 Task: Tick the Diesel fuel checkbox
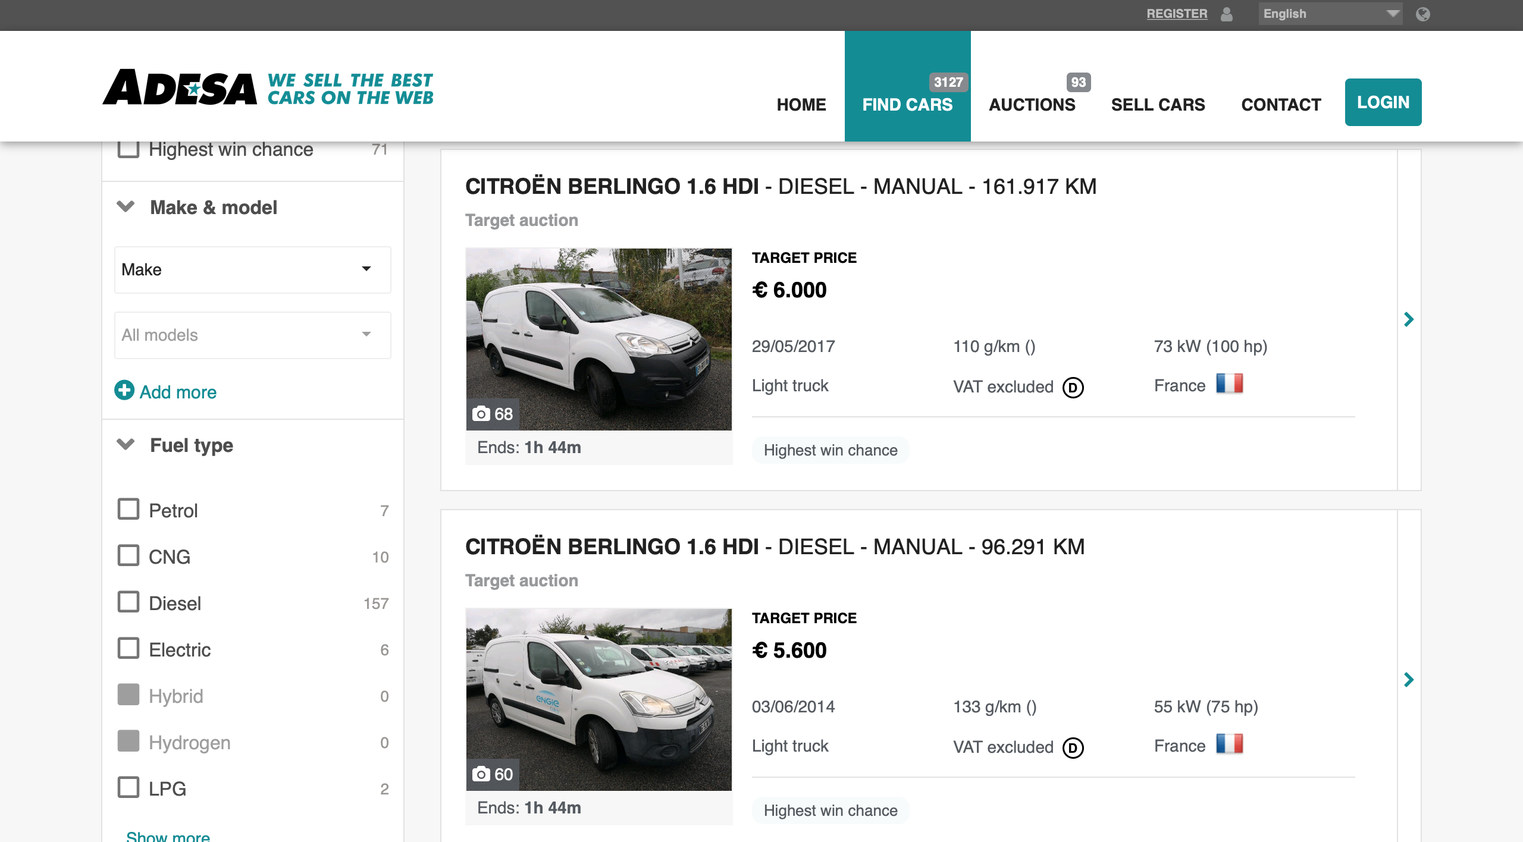[129, 602]
